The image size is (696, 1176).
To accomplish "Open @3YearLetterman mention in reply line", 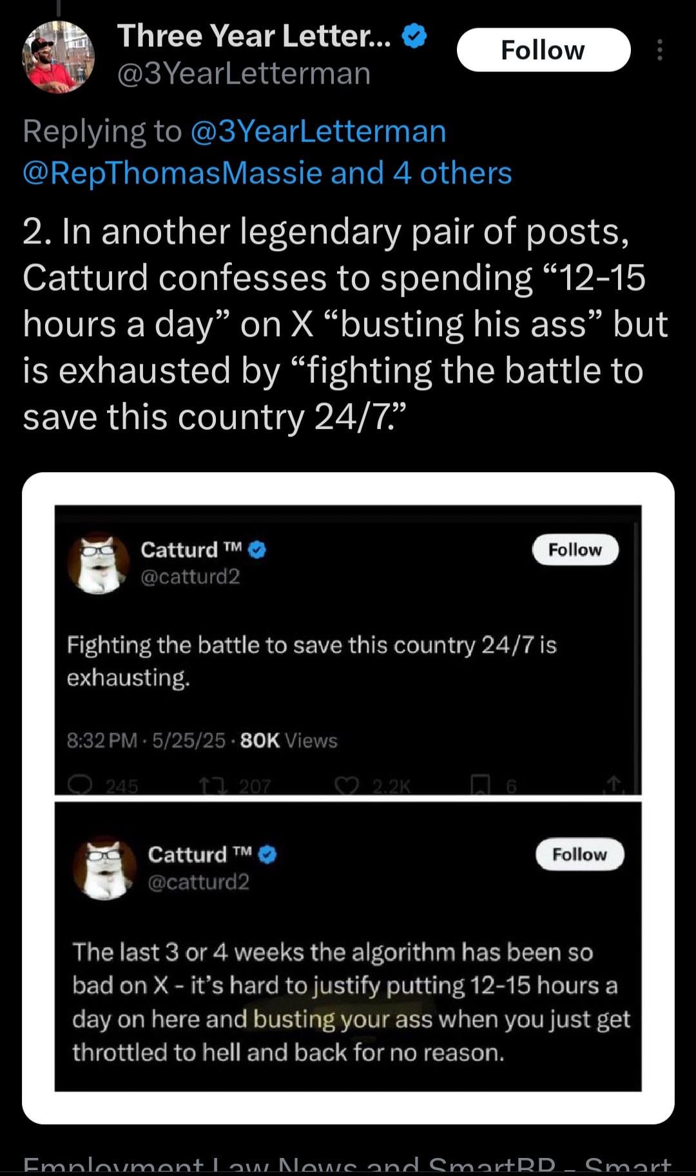I will pos(318,131).
